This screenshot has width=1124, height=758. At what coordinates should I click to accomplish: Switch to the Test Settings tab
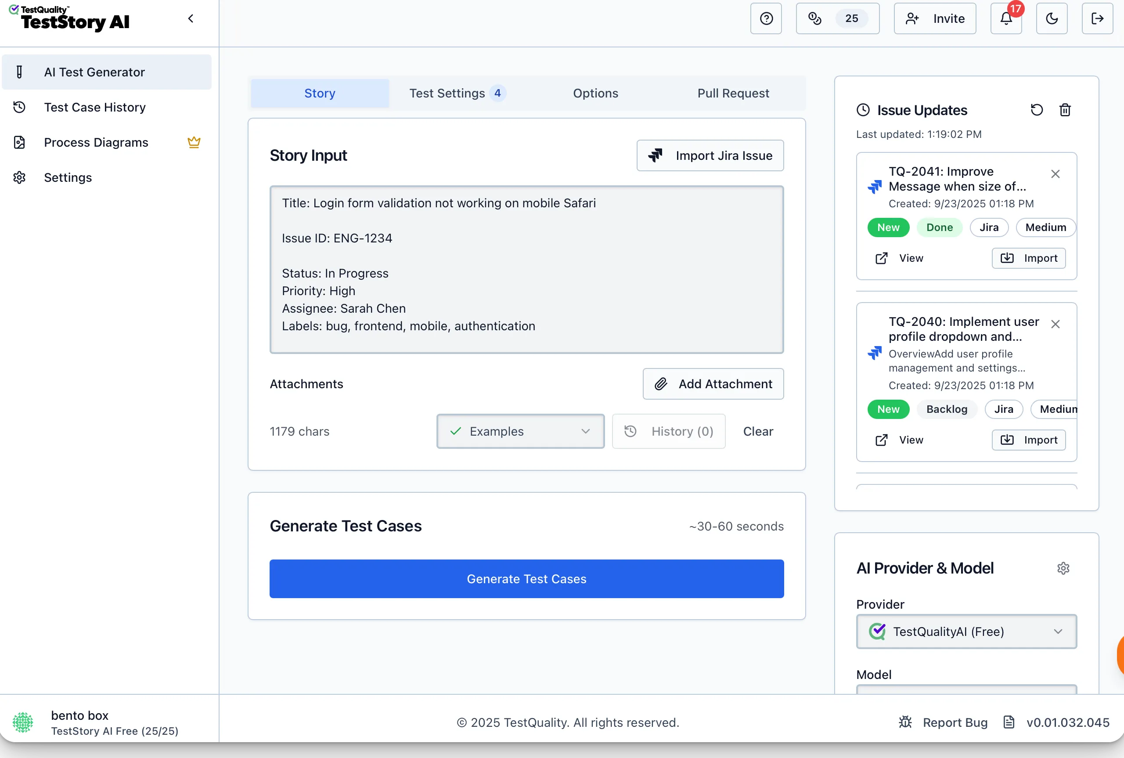(457, 93)
